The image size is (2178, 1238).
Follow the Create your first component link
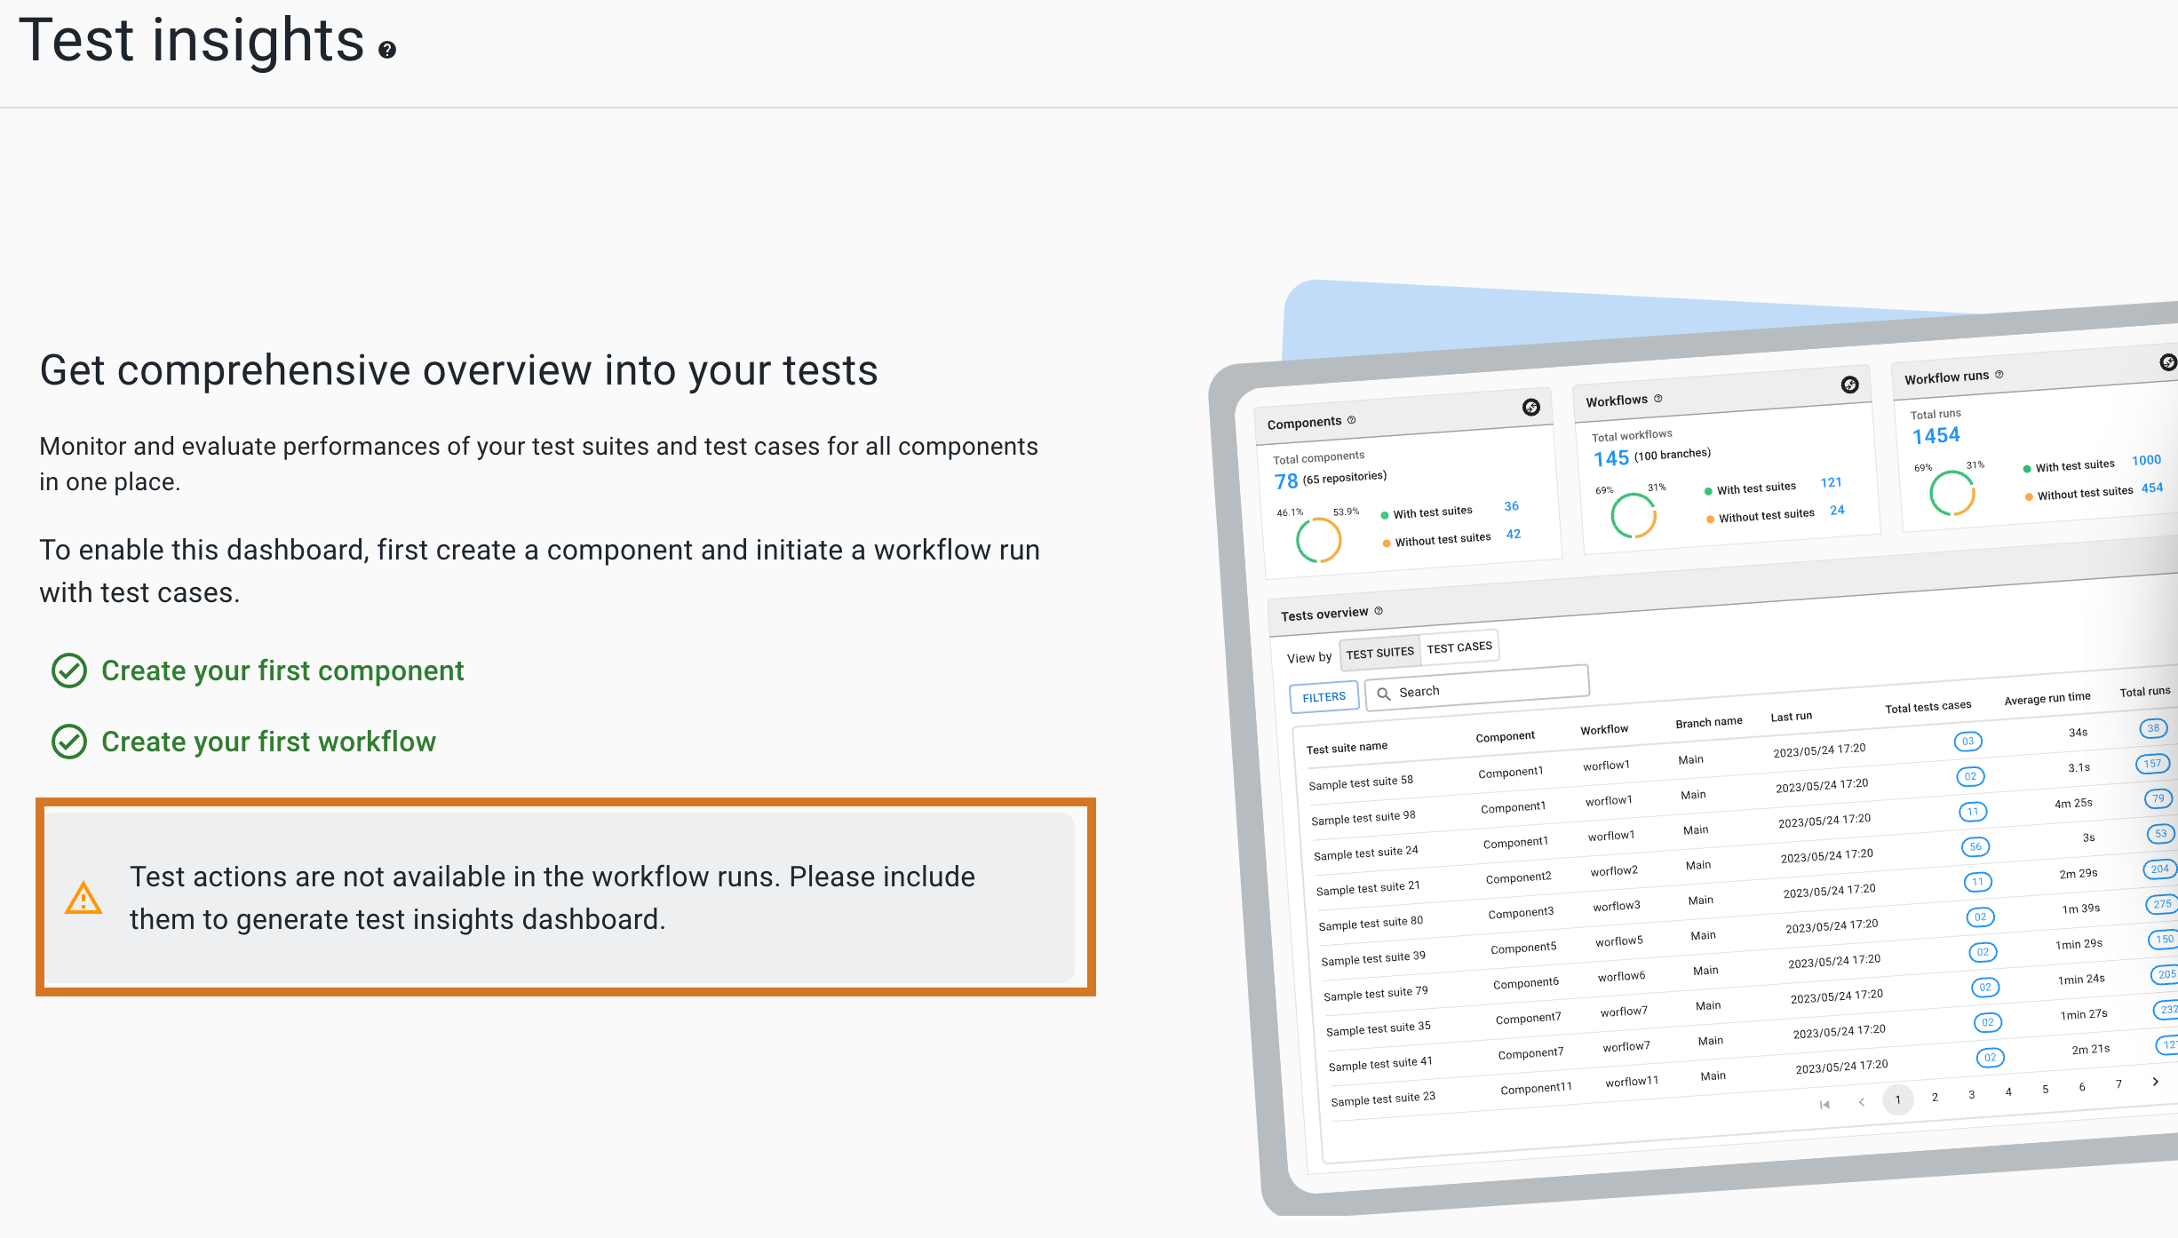[282, 671]
